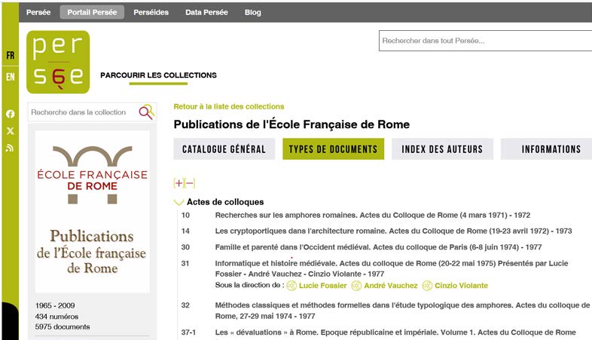Open the X (Twitter) icon

pyautogui.click(x=11, y=131)
